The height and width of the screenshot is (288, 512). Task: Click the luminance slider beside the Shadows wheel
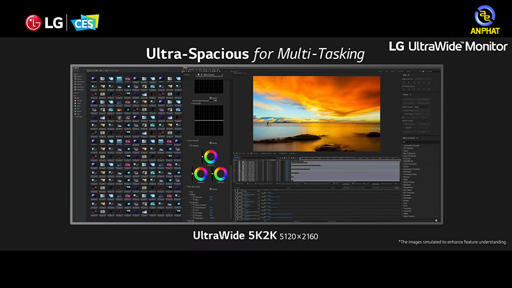193,173
